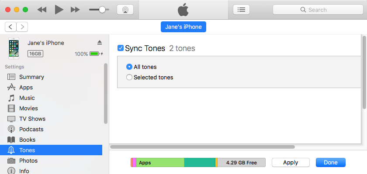
Task: Click the Books open-book icon
Action: (x=11, y=140)
